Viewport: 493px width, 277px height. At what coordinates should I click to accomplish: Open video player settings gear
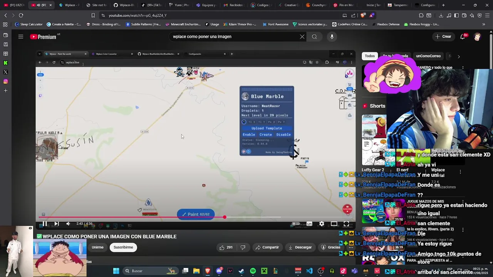(x=322, y=224)
